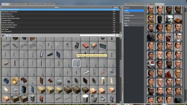
Task: Spawn the red gas canister prop
Action: [x=41, y=99]
